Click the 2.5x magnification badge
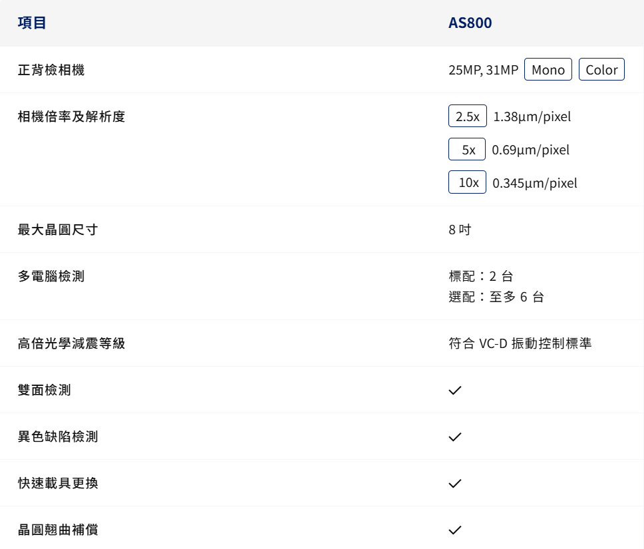The width and height of the screenshot is (644, 549). point(467,116)
